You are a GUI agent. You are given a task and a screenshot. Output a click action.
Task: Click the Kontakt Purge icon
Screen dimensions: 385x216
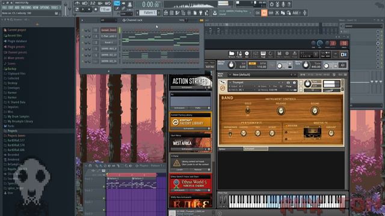pyautogui.click(x=295, y=54)
